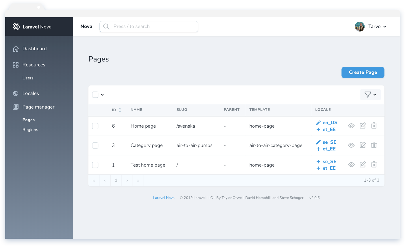The width and height of the screenshot is (405, 246).
Task: Click plus icon beside et_EE in Home page row
Action: (318, 130)
